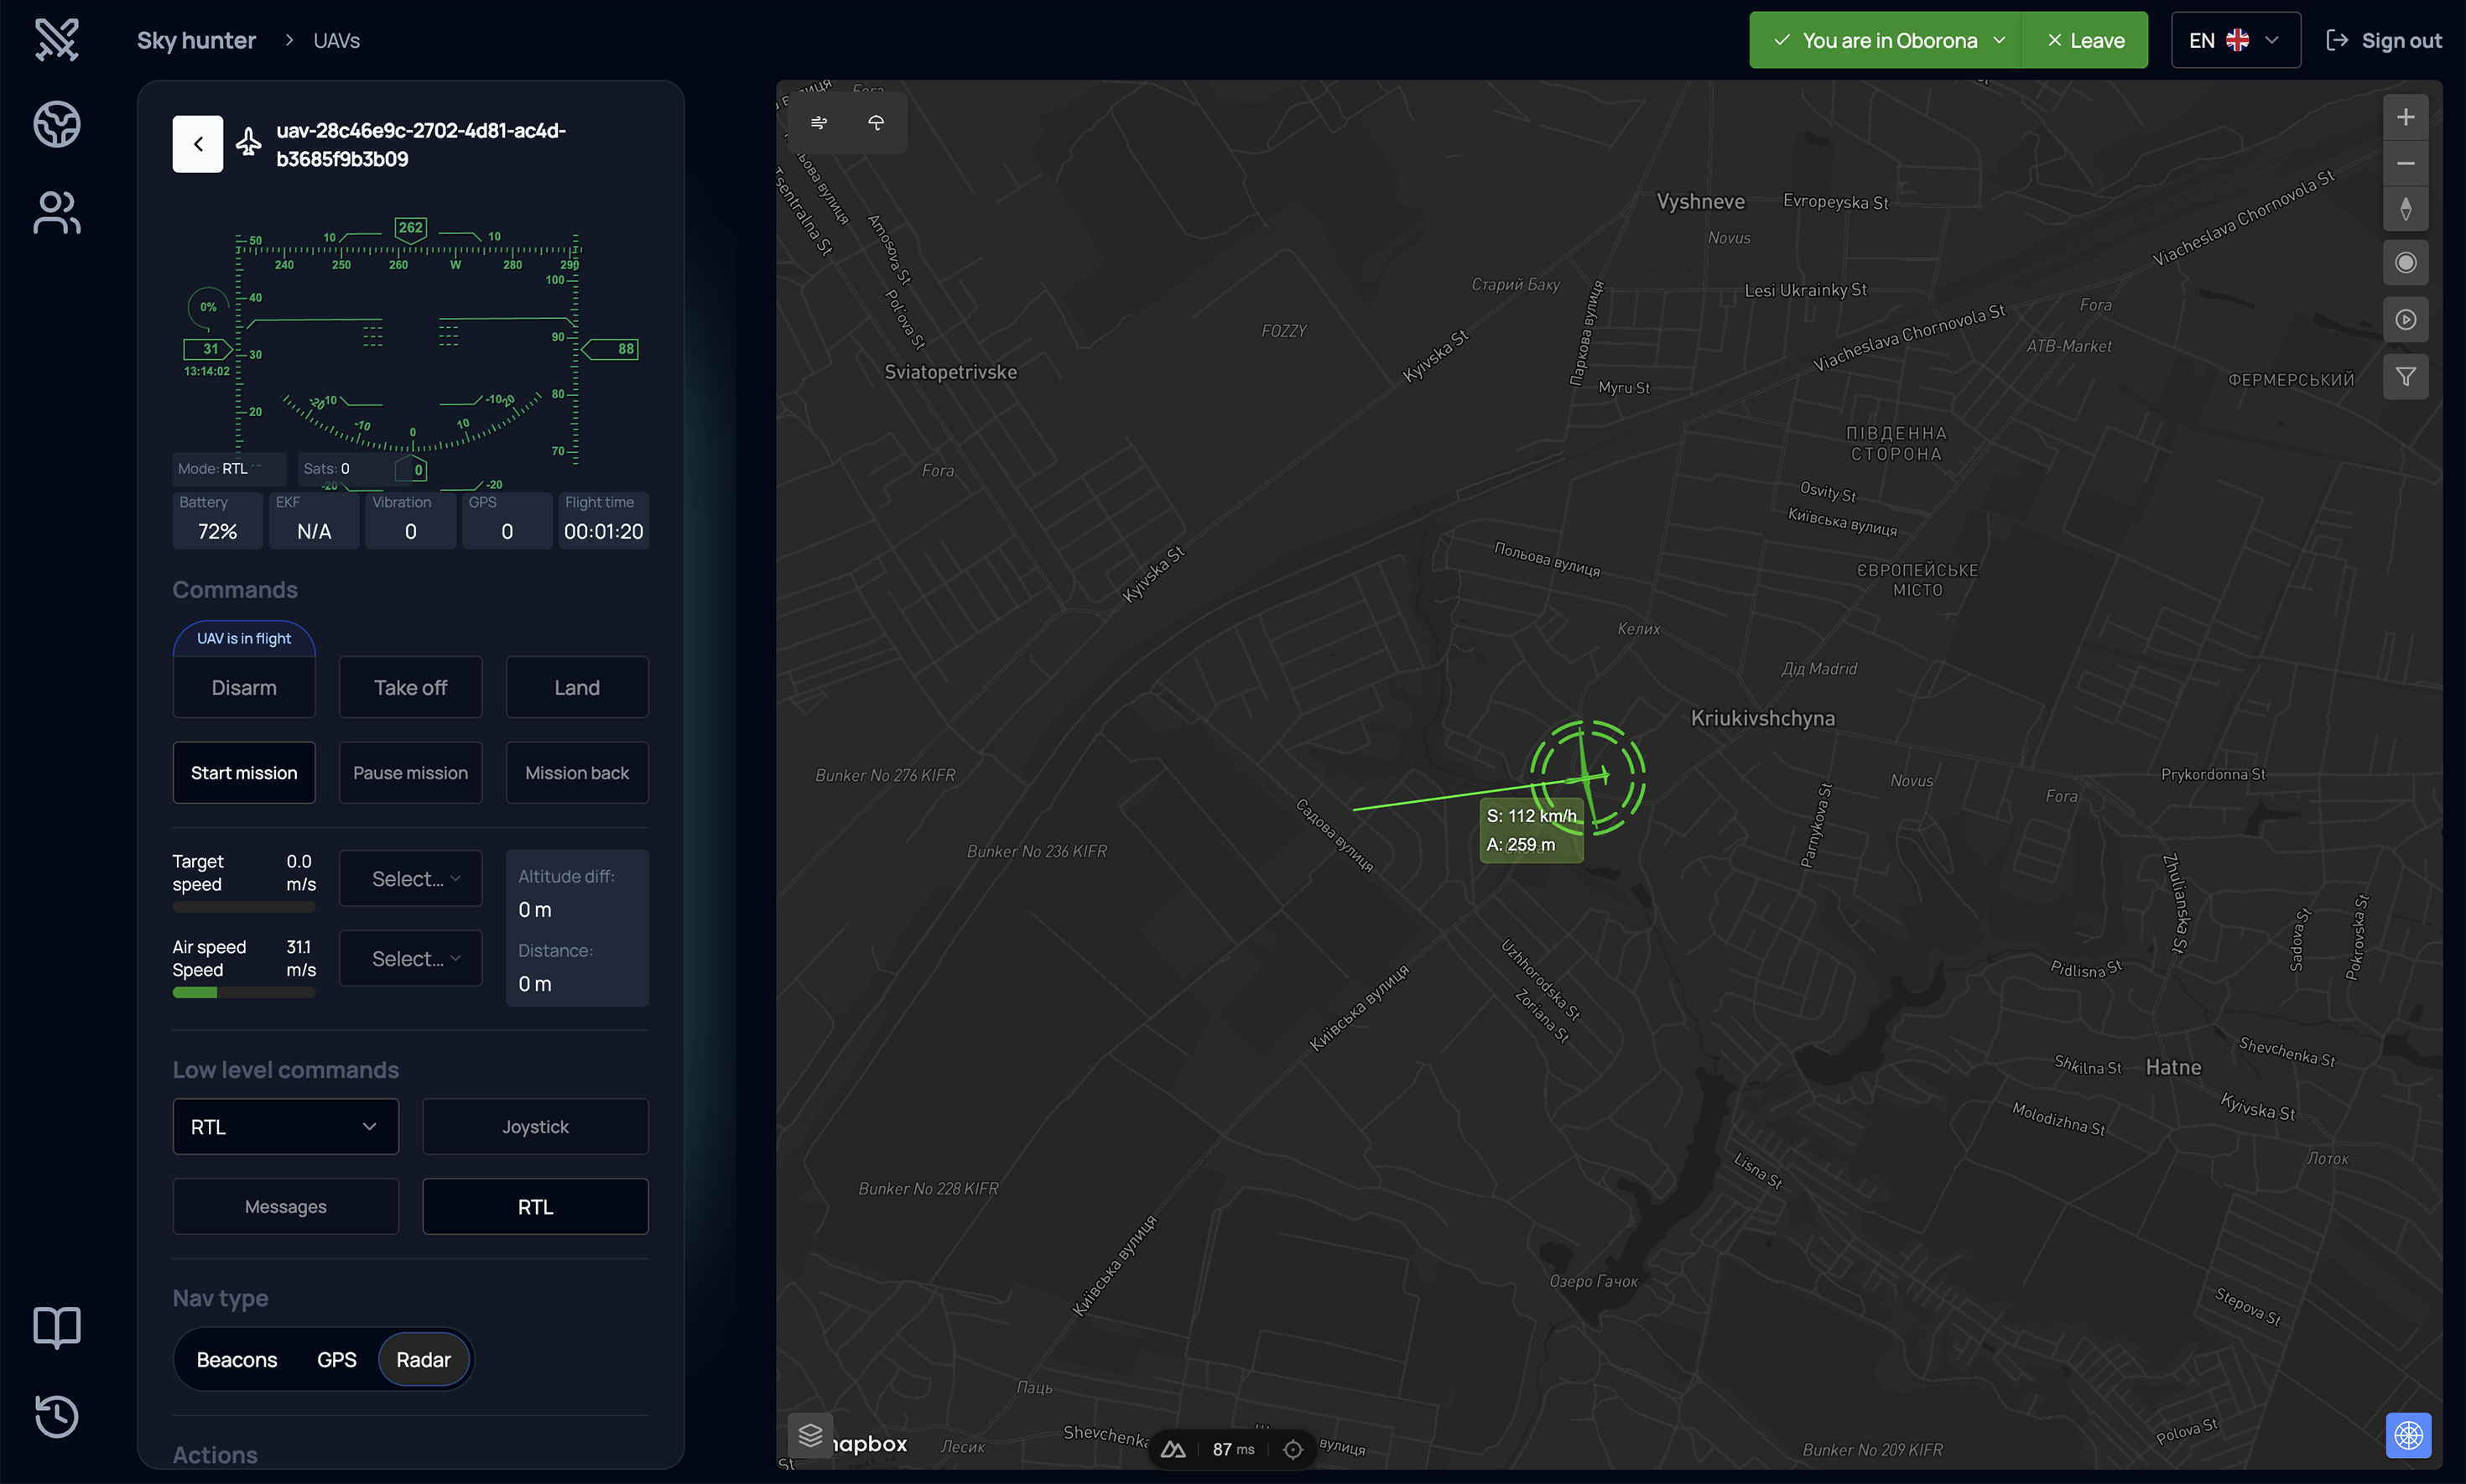Screen dimensions: 2466x1484
Task: Select GPS nav type
Action: tap(336, 1360)
